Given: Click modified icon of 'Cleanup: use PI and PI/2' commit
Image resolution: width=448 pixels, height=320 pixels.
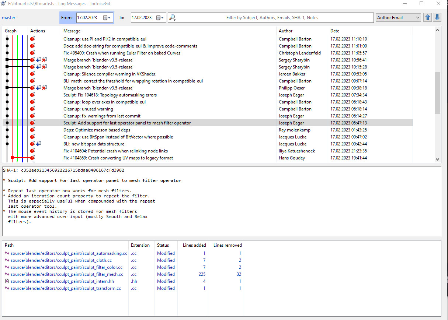Looking at the screenshot, I should (32, 39).
